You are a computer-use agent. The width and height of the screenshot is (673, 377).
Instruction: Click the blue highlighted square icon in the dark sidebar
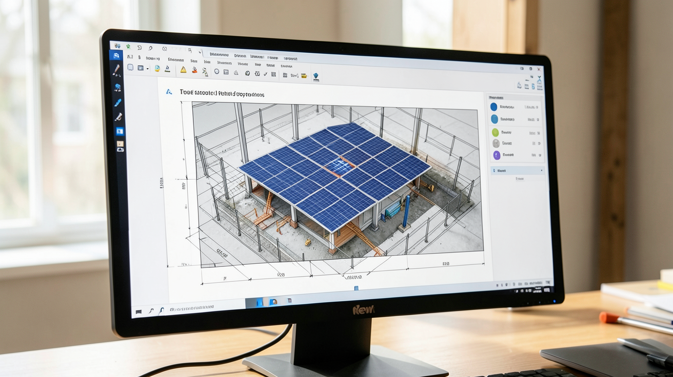click(120, 132)
